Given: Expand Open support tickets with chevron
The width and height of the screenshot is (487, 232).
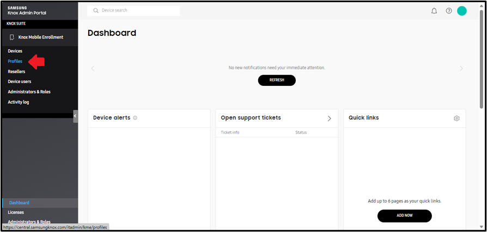Looking at the screenshot, I should pos(330,118).
